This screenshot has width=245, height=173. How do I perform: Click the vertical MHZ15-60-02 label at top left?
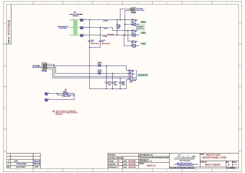tap(9, 28)
